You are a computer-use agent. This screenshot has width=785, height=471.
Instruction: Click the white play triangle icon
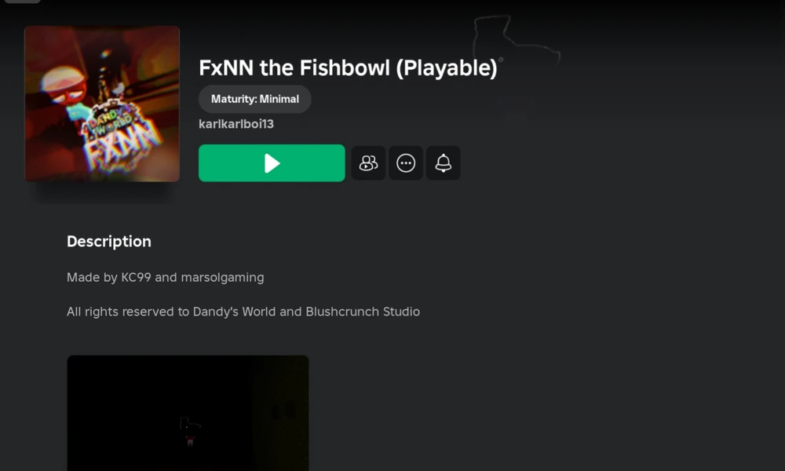[272, 163]
